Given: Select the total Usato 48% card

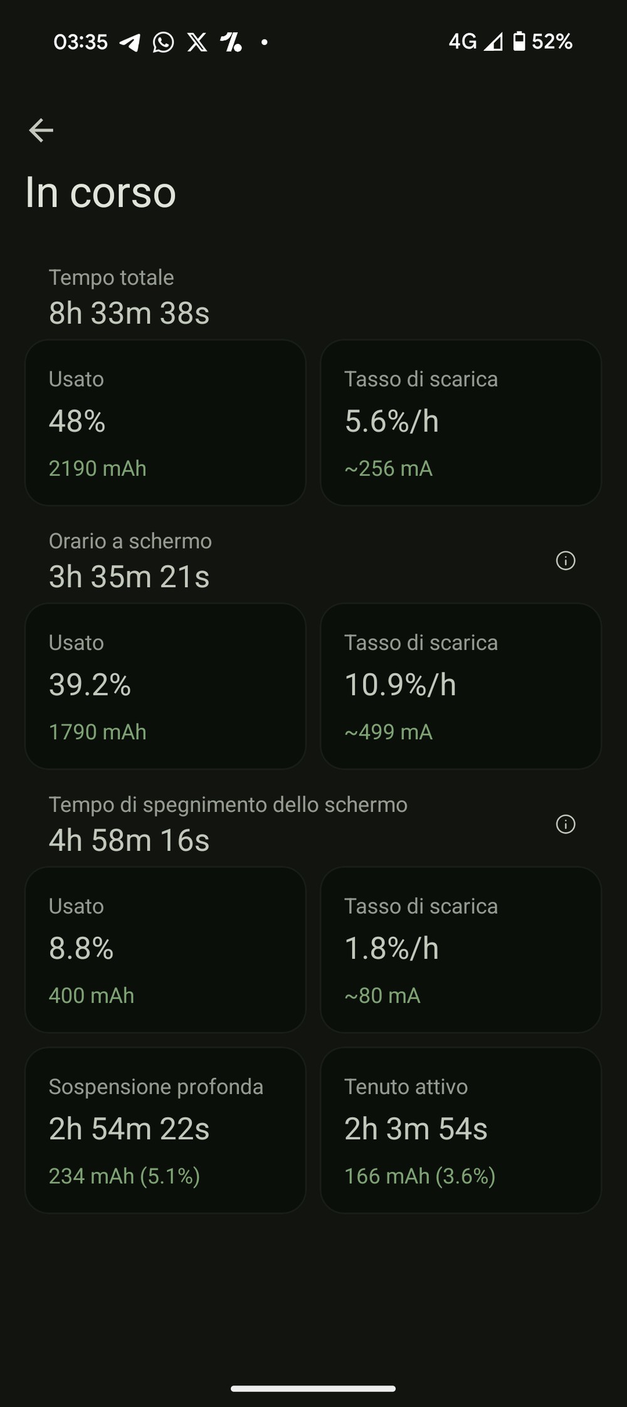Looking at the screenshot, I should pos(166,423).
